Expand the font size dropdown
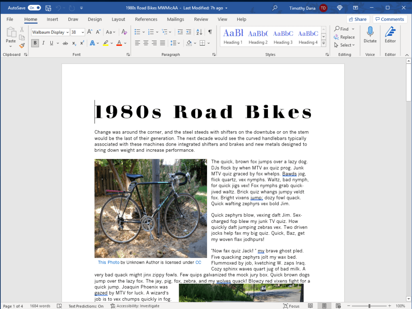The image size is (412, 309). (x=83, y=32)
